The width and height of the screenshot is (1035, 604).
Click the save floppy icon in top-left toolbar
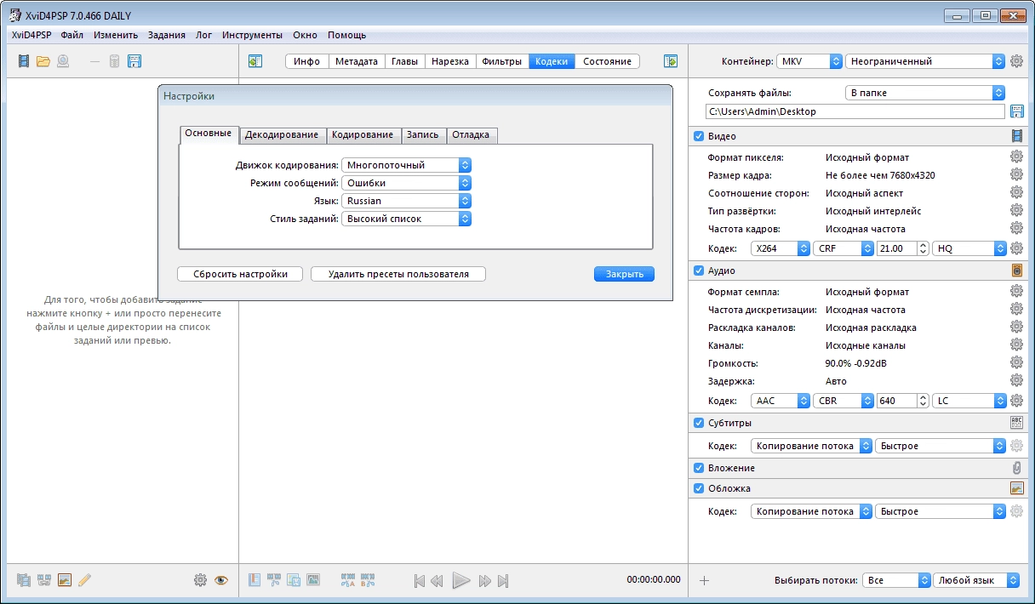point(134,61)
